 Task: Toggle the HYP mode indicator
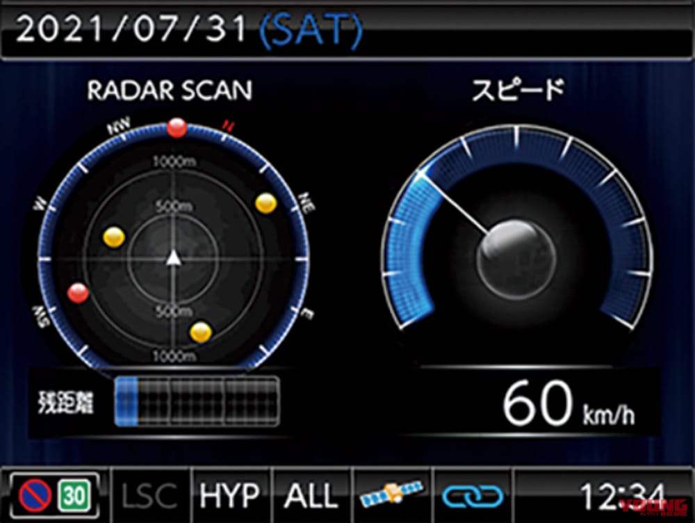click(x=229, y=496)
